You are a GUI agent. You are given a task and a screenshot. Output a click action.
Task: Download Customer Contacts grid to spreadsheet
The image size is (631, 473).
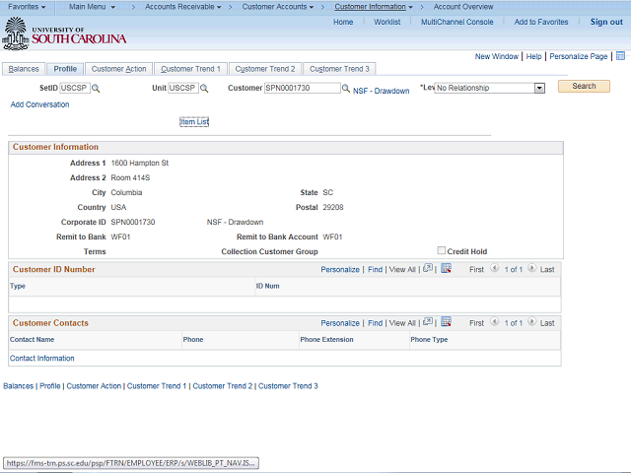[446, 322]
